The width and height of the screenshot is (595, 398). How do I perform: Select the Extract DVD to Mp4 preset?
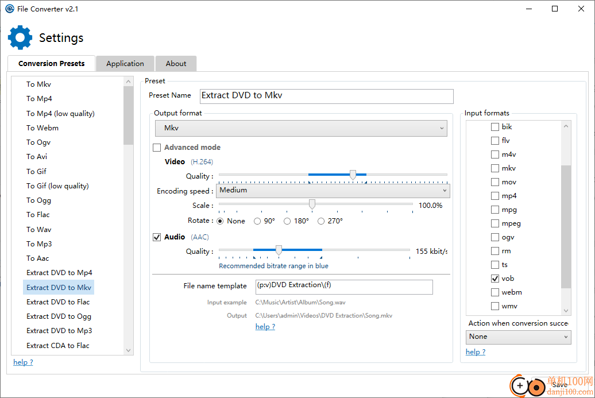59,273
